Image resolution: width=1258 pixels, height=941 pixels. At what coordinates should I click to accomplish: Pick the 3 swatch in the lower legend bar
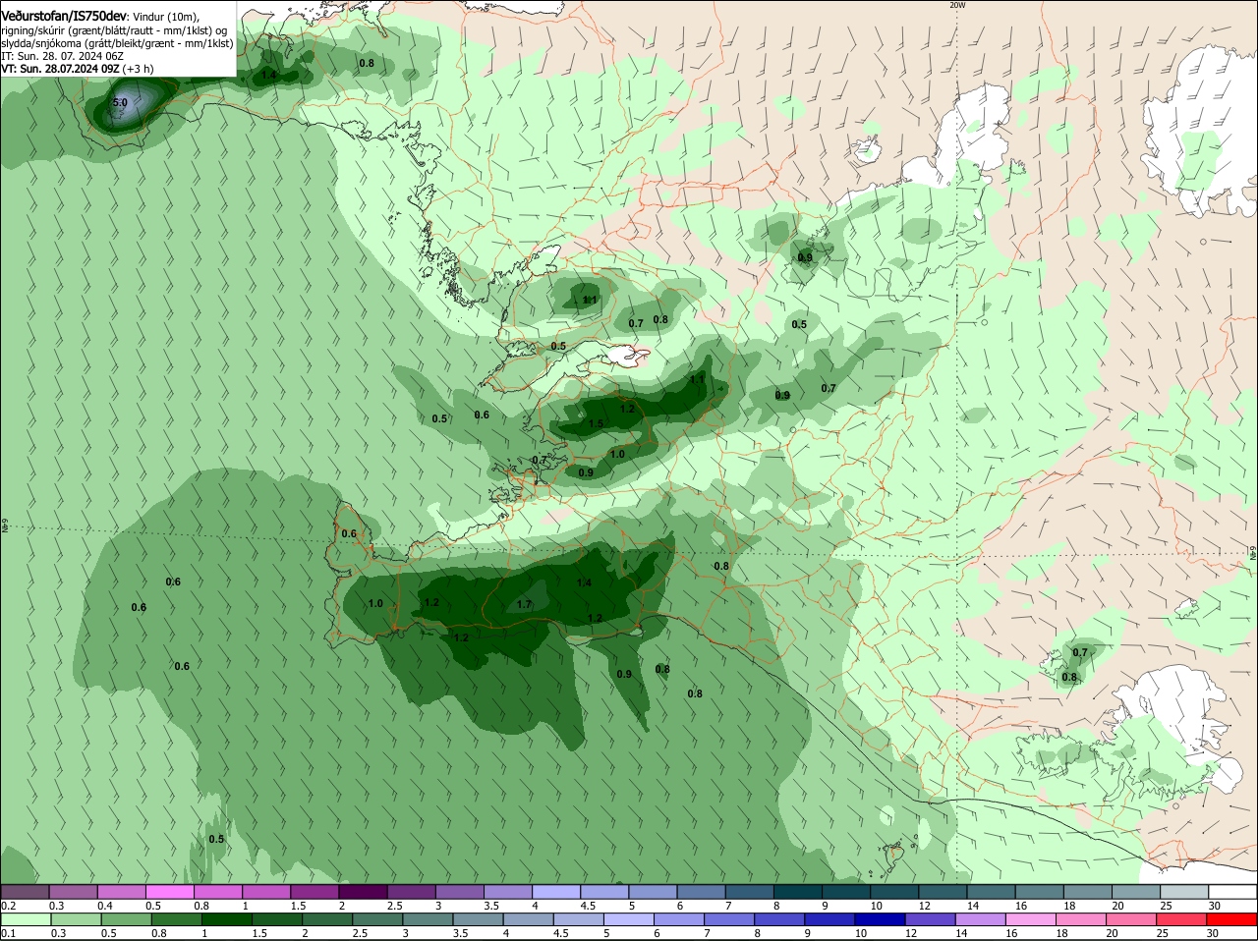[428, 919]
